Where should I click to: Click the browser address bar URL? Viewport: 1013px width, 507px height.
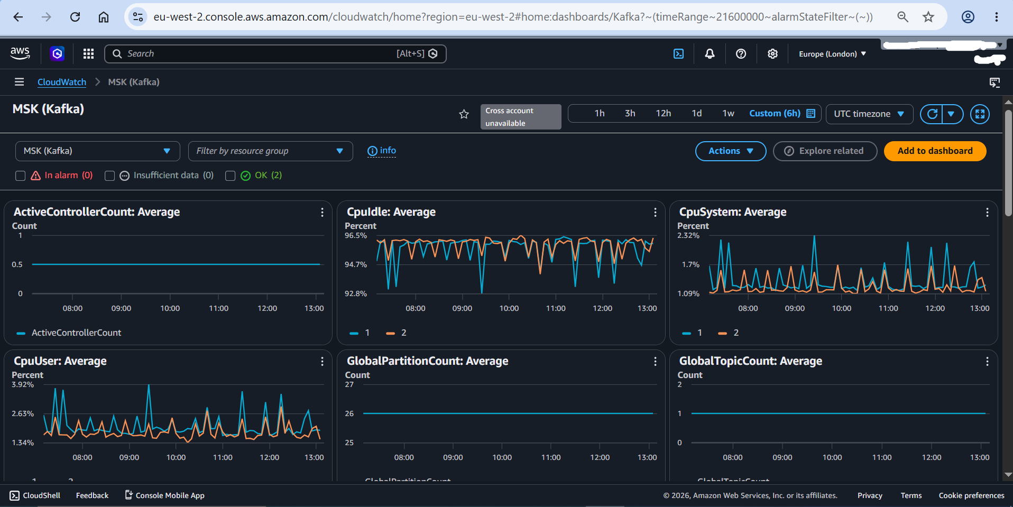[513, 17]
